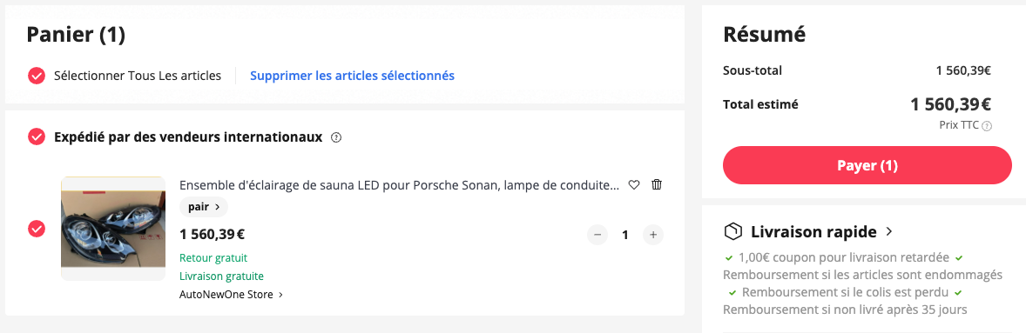
Task: Click the Livraison rapide box icon
Action: [x=733, y=232]
